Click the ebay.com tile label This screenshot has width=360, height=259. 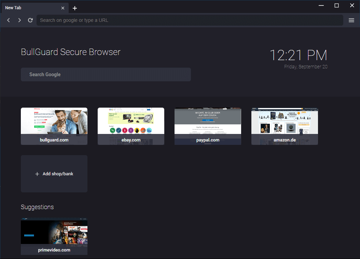(131, 140)
